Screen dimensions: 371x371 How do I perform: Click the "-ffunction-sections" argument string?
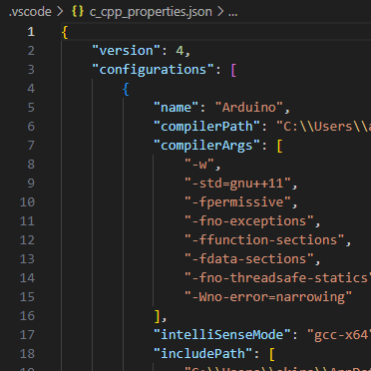(x=264, y=240)
